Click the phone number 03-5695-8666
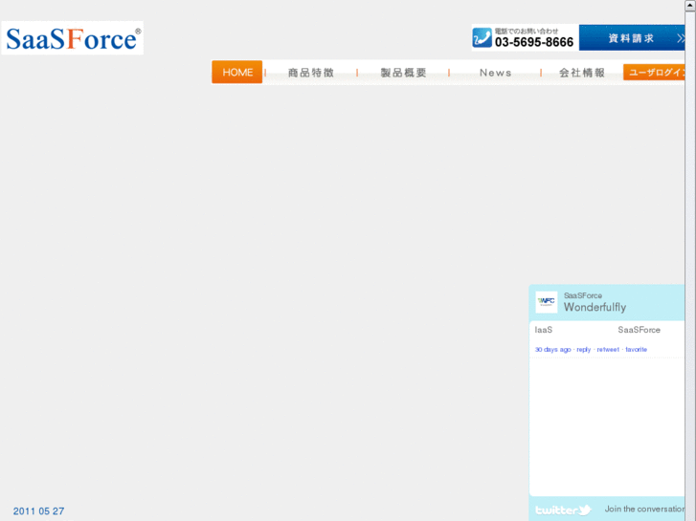This screenshot has width=696, height=521. pos(534,42)
